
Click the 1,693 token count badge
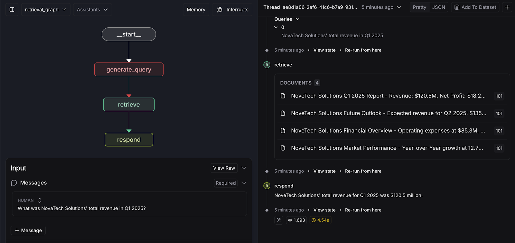pyautogui.click(x=296, y=220)
